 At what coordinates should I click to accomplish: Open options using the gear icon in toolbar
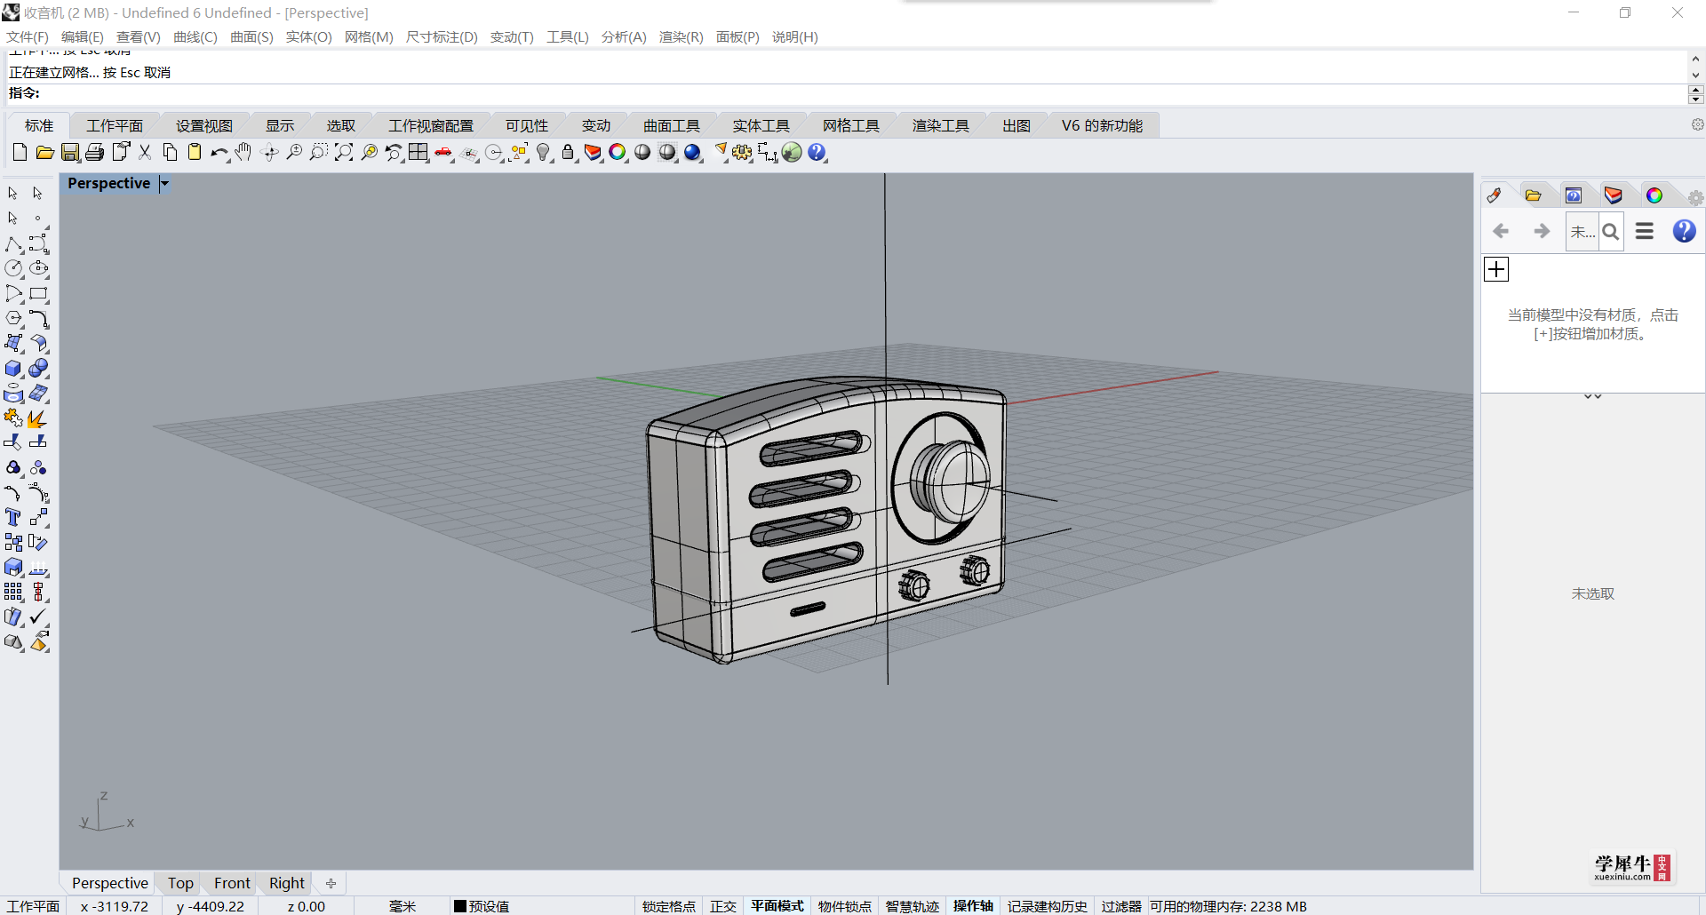coord(742,153)
